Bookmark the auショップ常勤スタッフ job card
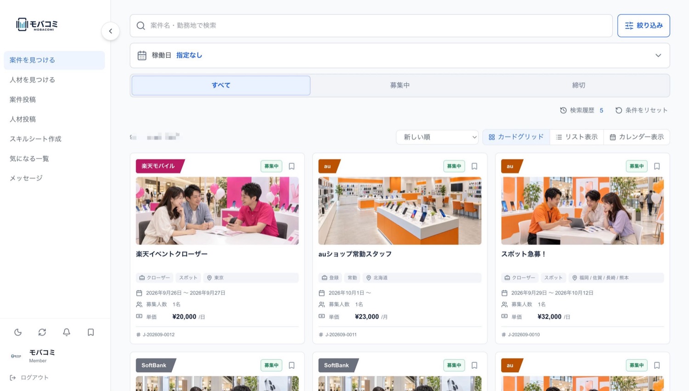689x391 pixels. tap(474, 166)
